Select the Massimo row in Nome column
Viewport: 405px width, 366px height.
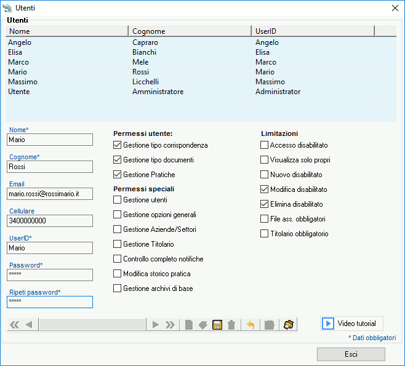click(23, 82)
